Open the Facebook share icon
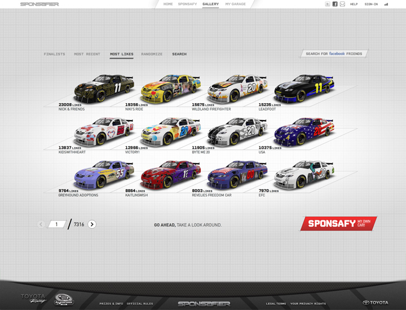Viewport: 406px width, 310px height. pos(335,4)
